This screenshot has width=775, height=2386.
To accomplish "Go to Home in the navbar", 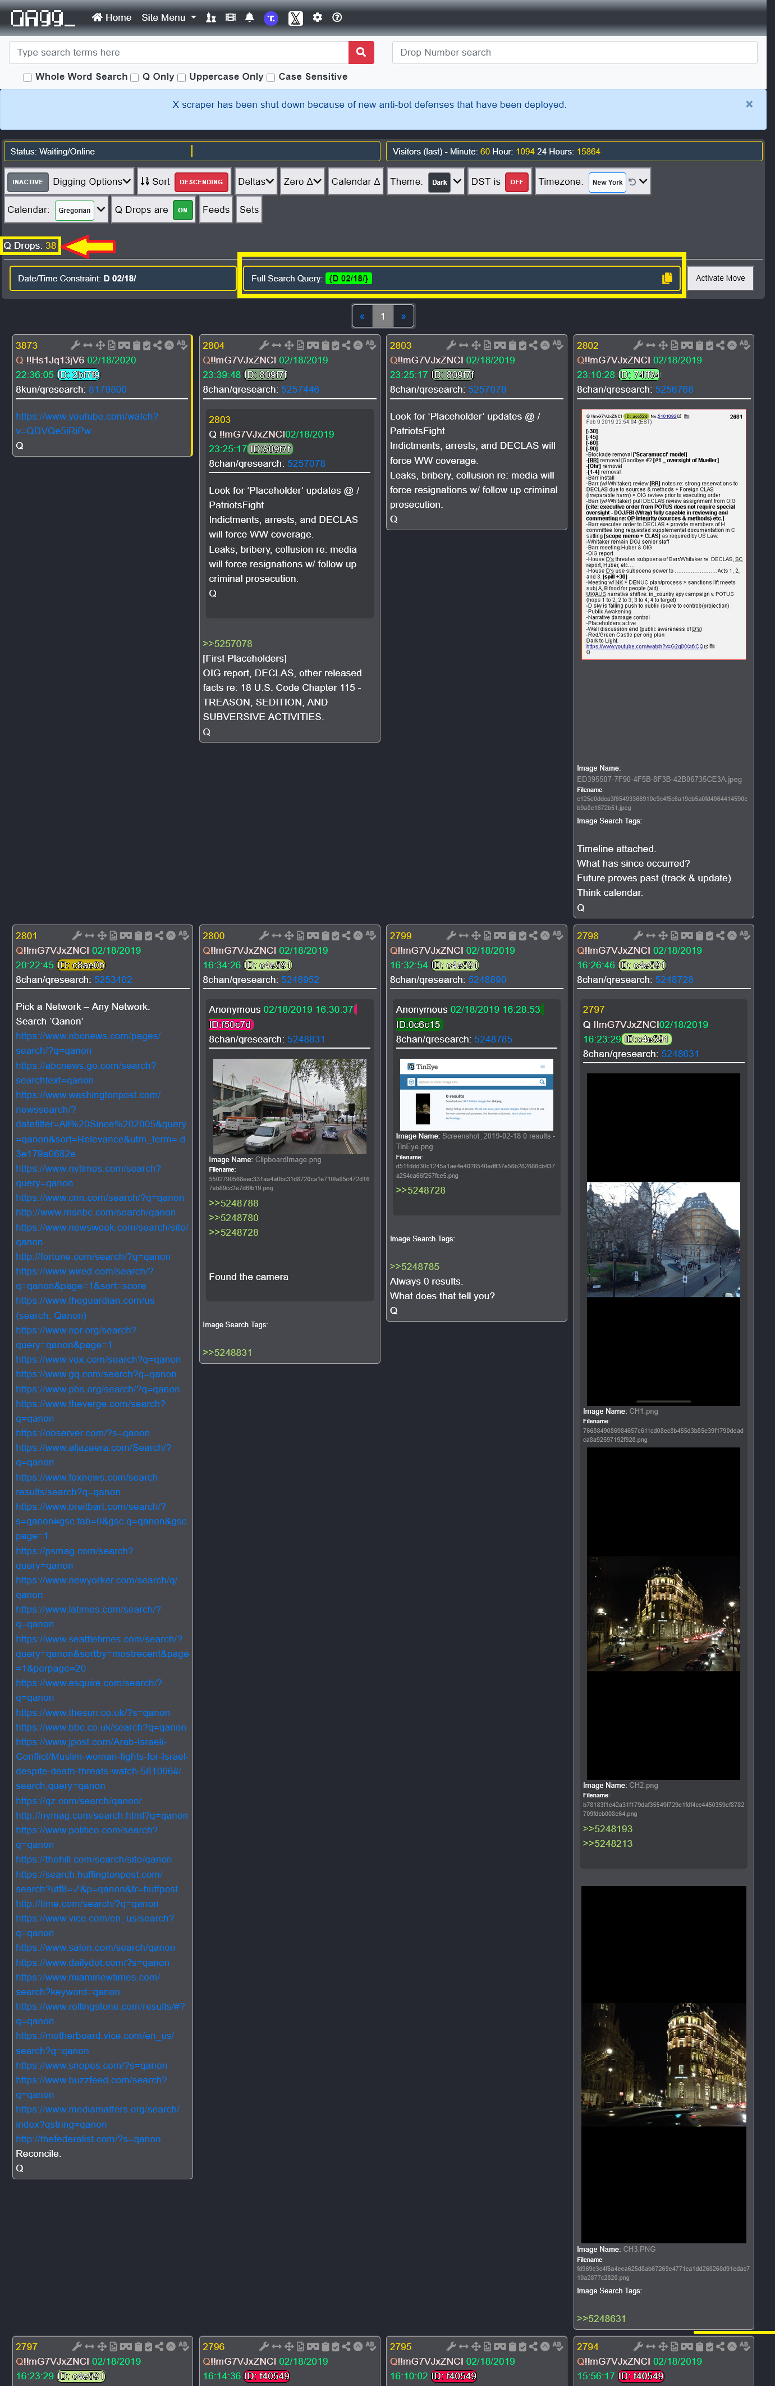I will (111, 17).
